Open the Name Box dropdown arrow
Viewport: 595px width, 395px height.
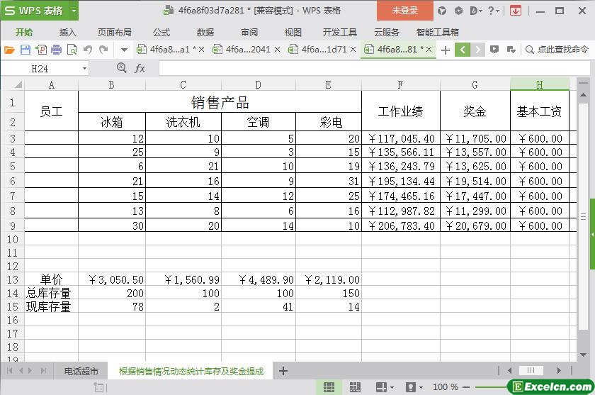click(84, 69)
